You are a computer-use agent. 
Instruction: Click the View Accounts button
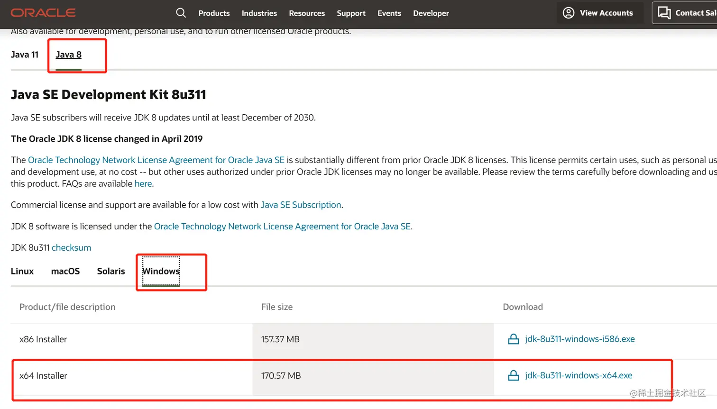pos(600,13)
